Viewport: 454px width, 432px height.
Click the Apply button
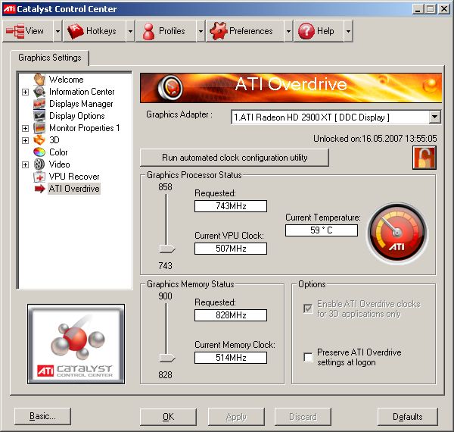(x=236, y=417)
